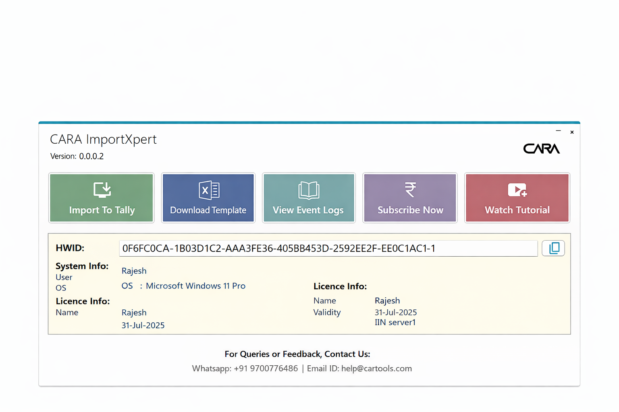Close the CARA ImportXpert window

[572, 132]
